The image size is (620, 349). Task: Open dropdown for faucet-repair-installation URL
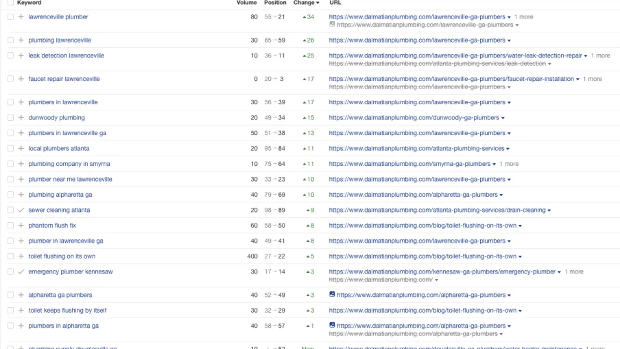(577, 80)
